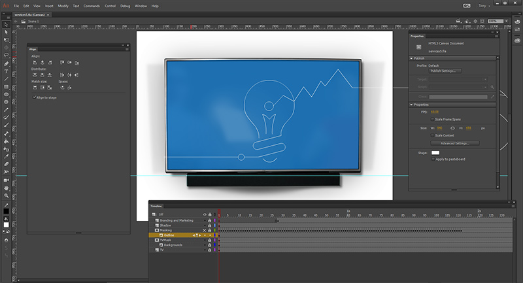The height and width of the screenshot is (283, 523).
Task: Check the Apply to pasteboard option
Action: click(x=433, y=159)
